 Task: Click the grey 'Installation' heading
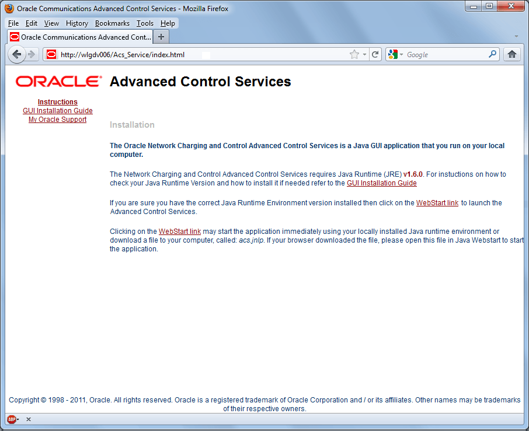tap(132, 125)
